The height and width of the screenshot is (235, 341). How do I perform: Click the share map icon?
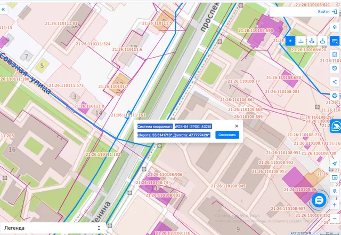click(335, 82)
